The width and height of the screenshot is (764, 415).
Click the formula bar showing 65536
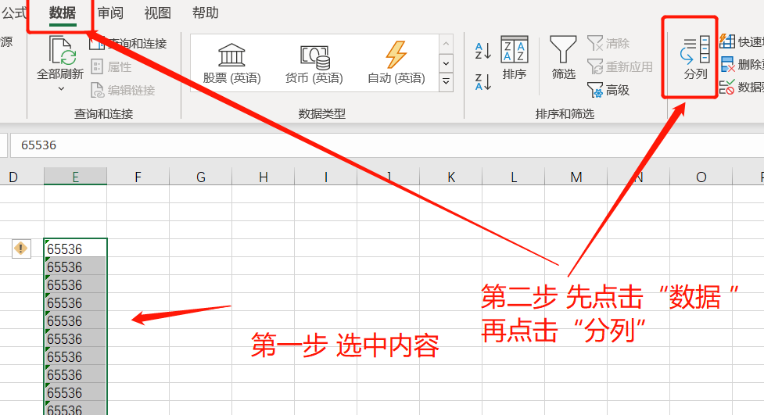(387, 145)
